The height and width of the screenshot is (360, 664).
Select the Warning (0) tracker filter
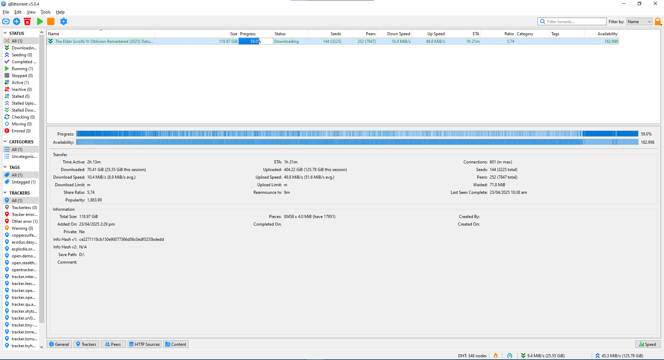(x=21, y=228)
